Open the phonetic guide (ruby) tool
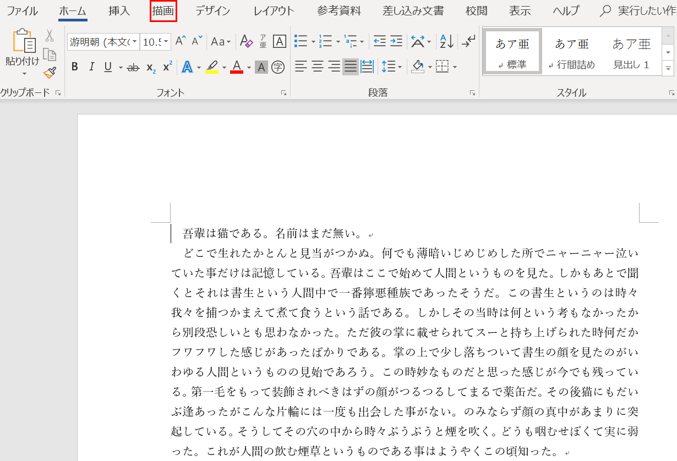Image resolution: width=677 pixels, height=461 pixels. 263,41
